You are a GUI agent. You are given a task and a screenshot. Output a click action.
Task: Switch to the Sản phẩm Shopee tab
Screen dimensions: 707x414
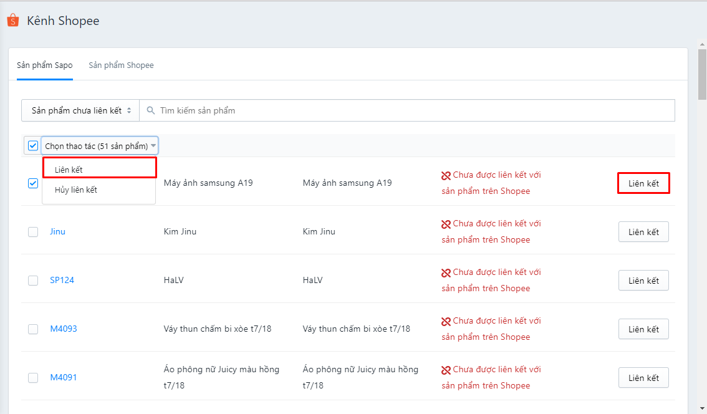click(121, 64)
